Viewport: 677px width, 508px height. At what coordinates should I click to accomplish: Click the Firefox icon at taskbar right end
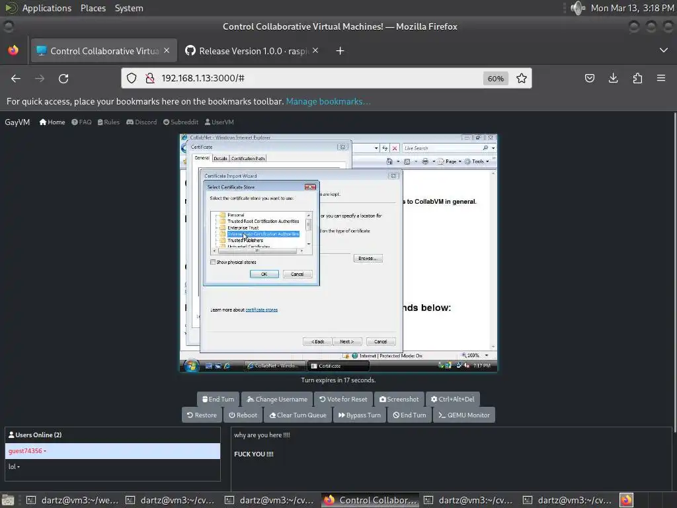tap(627, 500)
